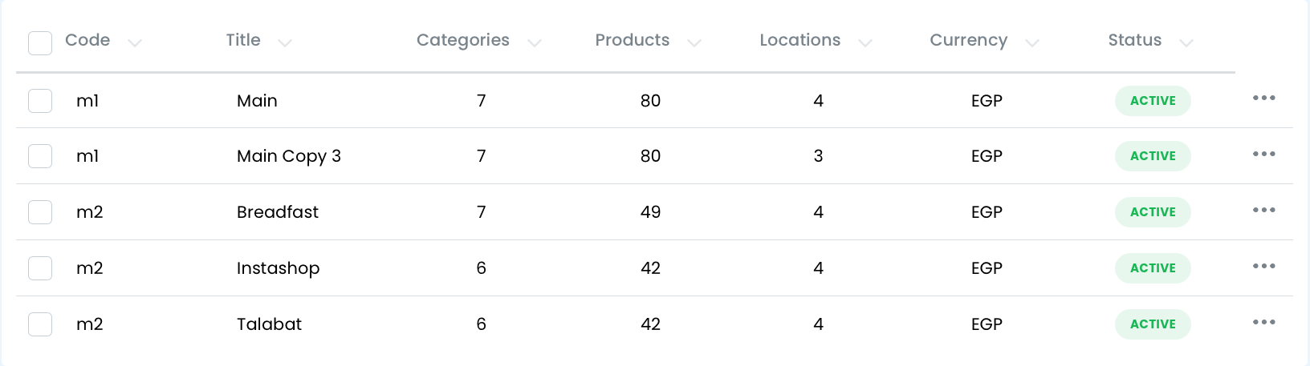Tick the Talabat row checkbox
The image size is (1310, 366).
(40, 324)
